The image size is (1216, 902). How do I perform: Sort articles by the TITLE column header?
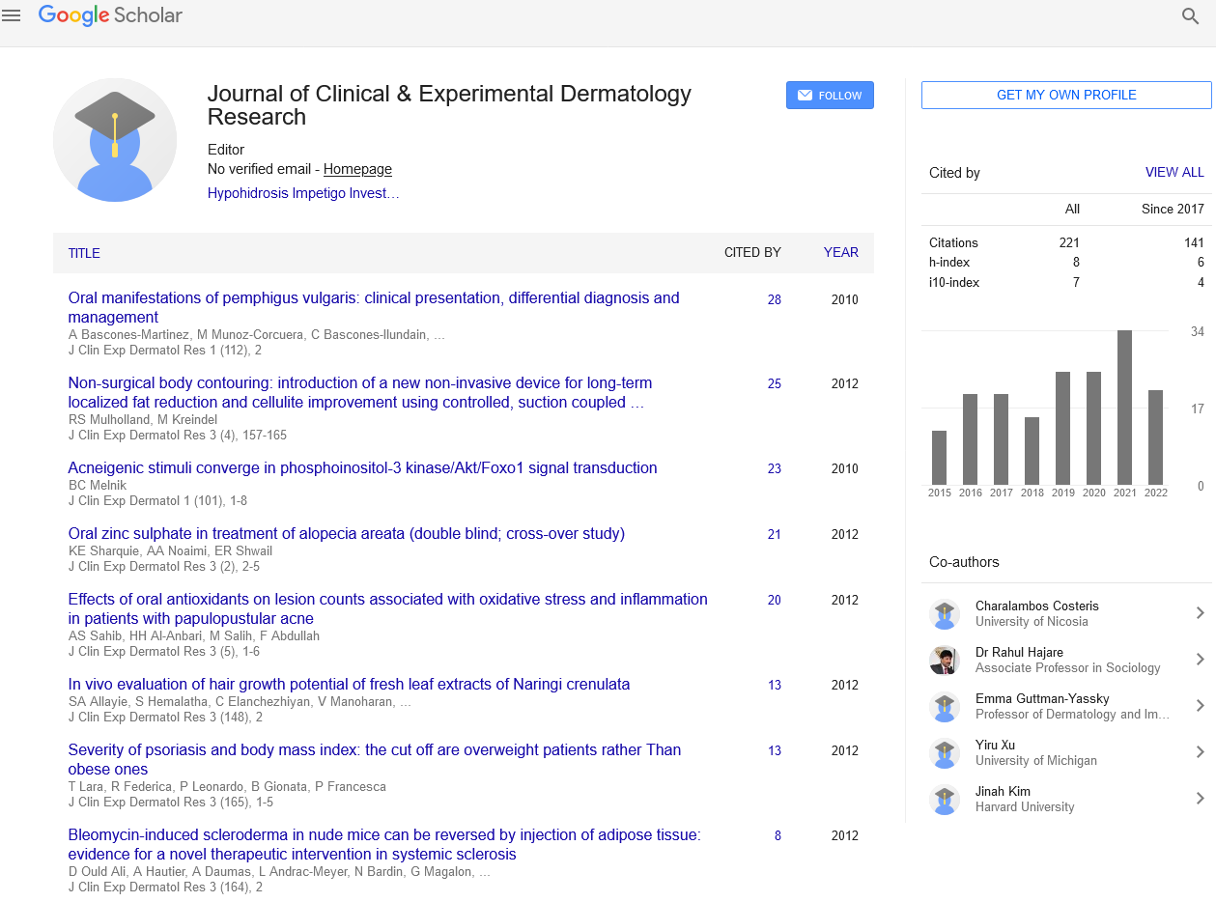(84, 253)
